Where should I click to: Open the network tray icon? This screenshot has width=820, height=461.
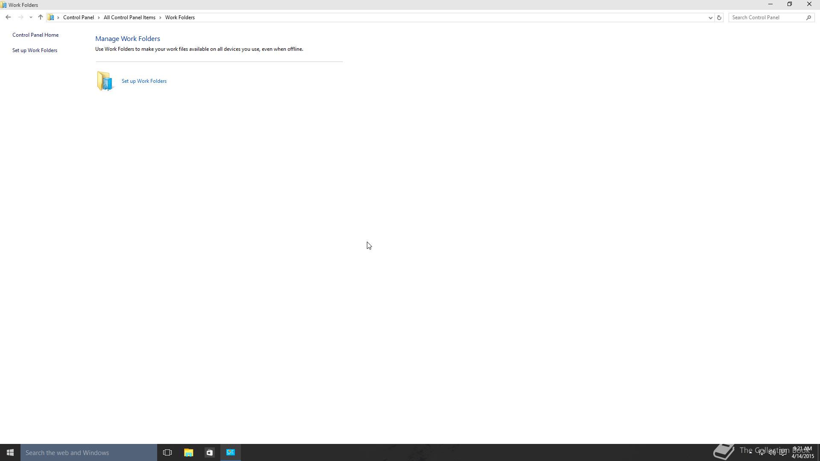761,452
